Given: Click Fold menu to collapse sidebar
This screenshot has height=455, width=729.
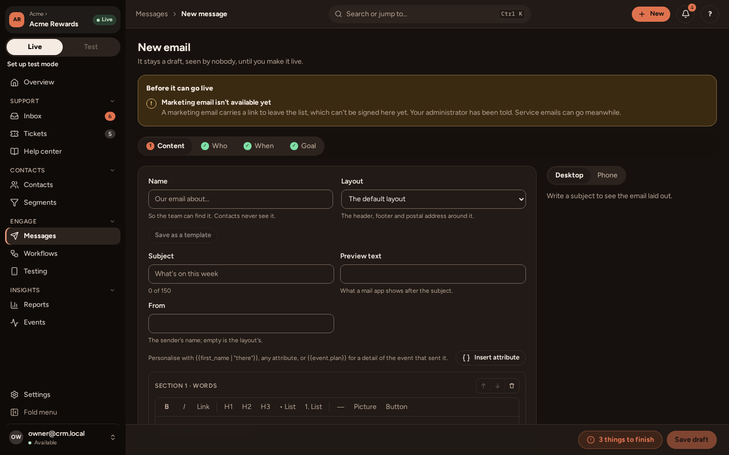Looking at the screenshot, I should 63,413.
